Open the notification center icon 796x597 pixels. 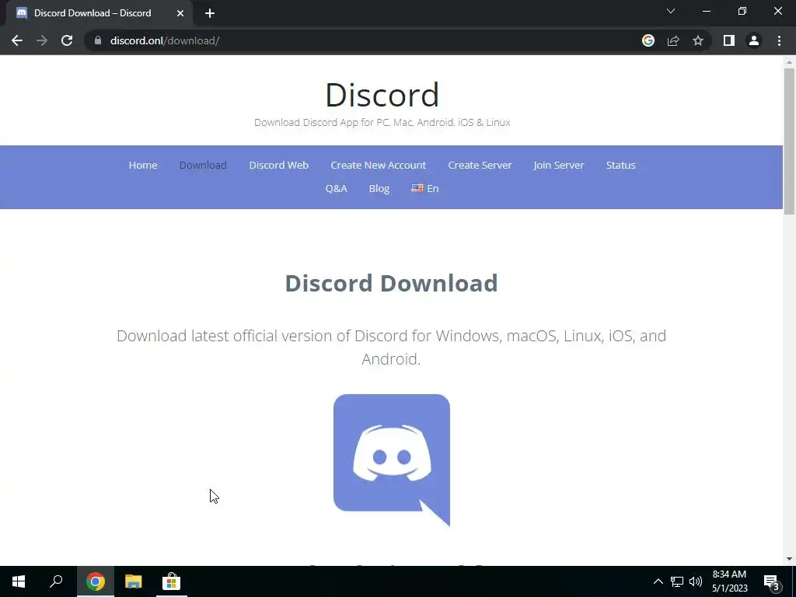[x=771, y=581]
